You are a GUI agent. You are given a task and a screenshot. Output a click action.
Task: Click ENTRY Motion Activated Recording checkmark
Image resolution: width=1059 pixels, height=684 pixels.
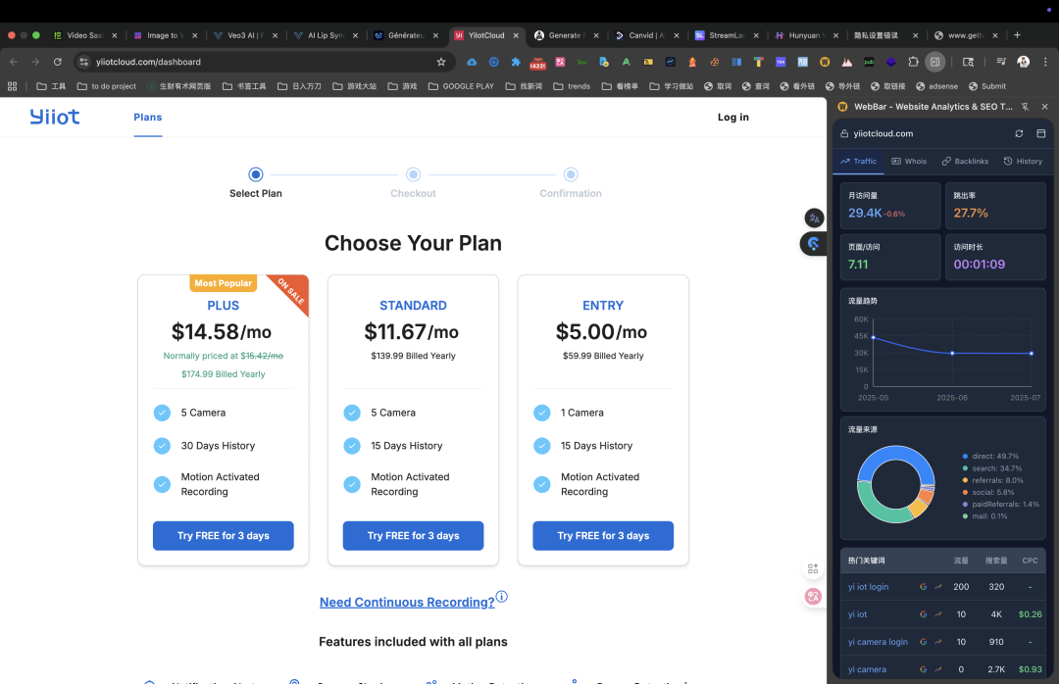[x=541, y=484]
